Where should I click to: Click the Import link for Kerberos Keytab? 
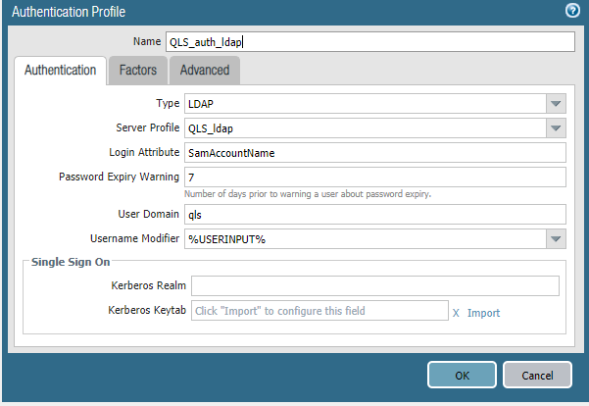tap(483, 313)
